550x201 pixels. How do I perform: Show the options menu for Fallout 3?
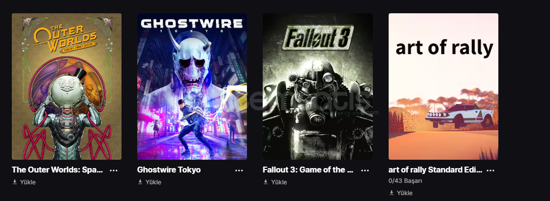tap(365, 170)
